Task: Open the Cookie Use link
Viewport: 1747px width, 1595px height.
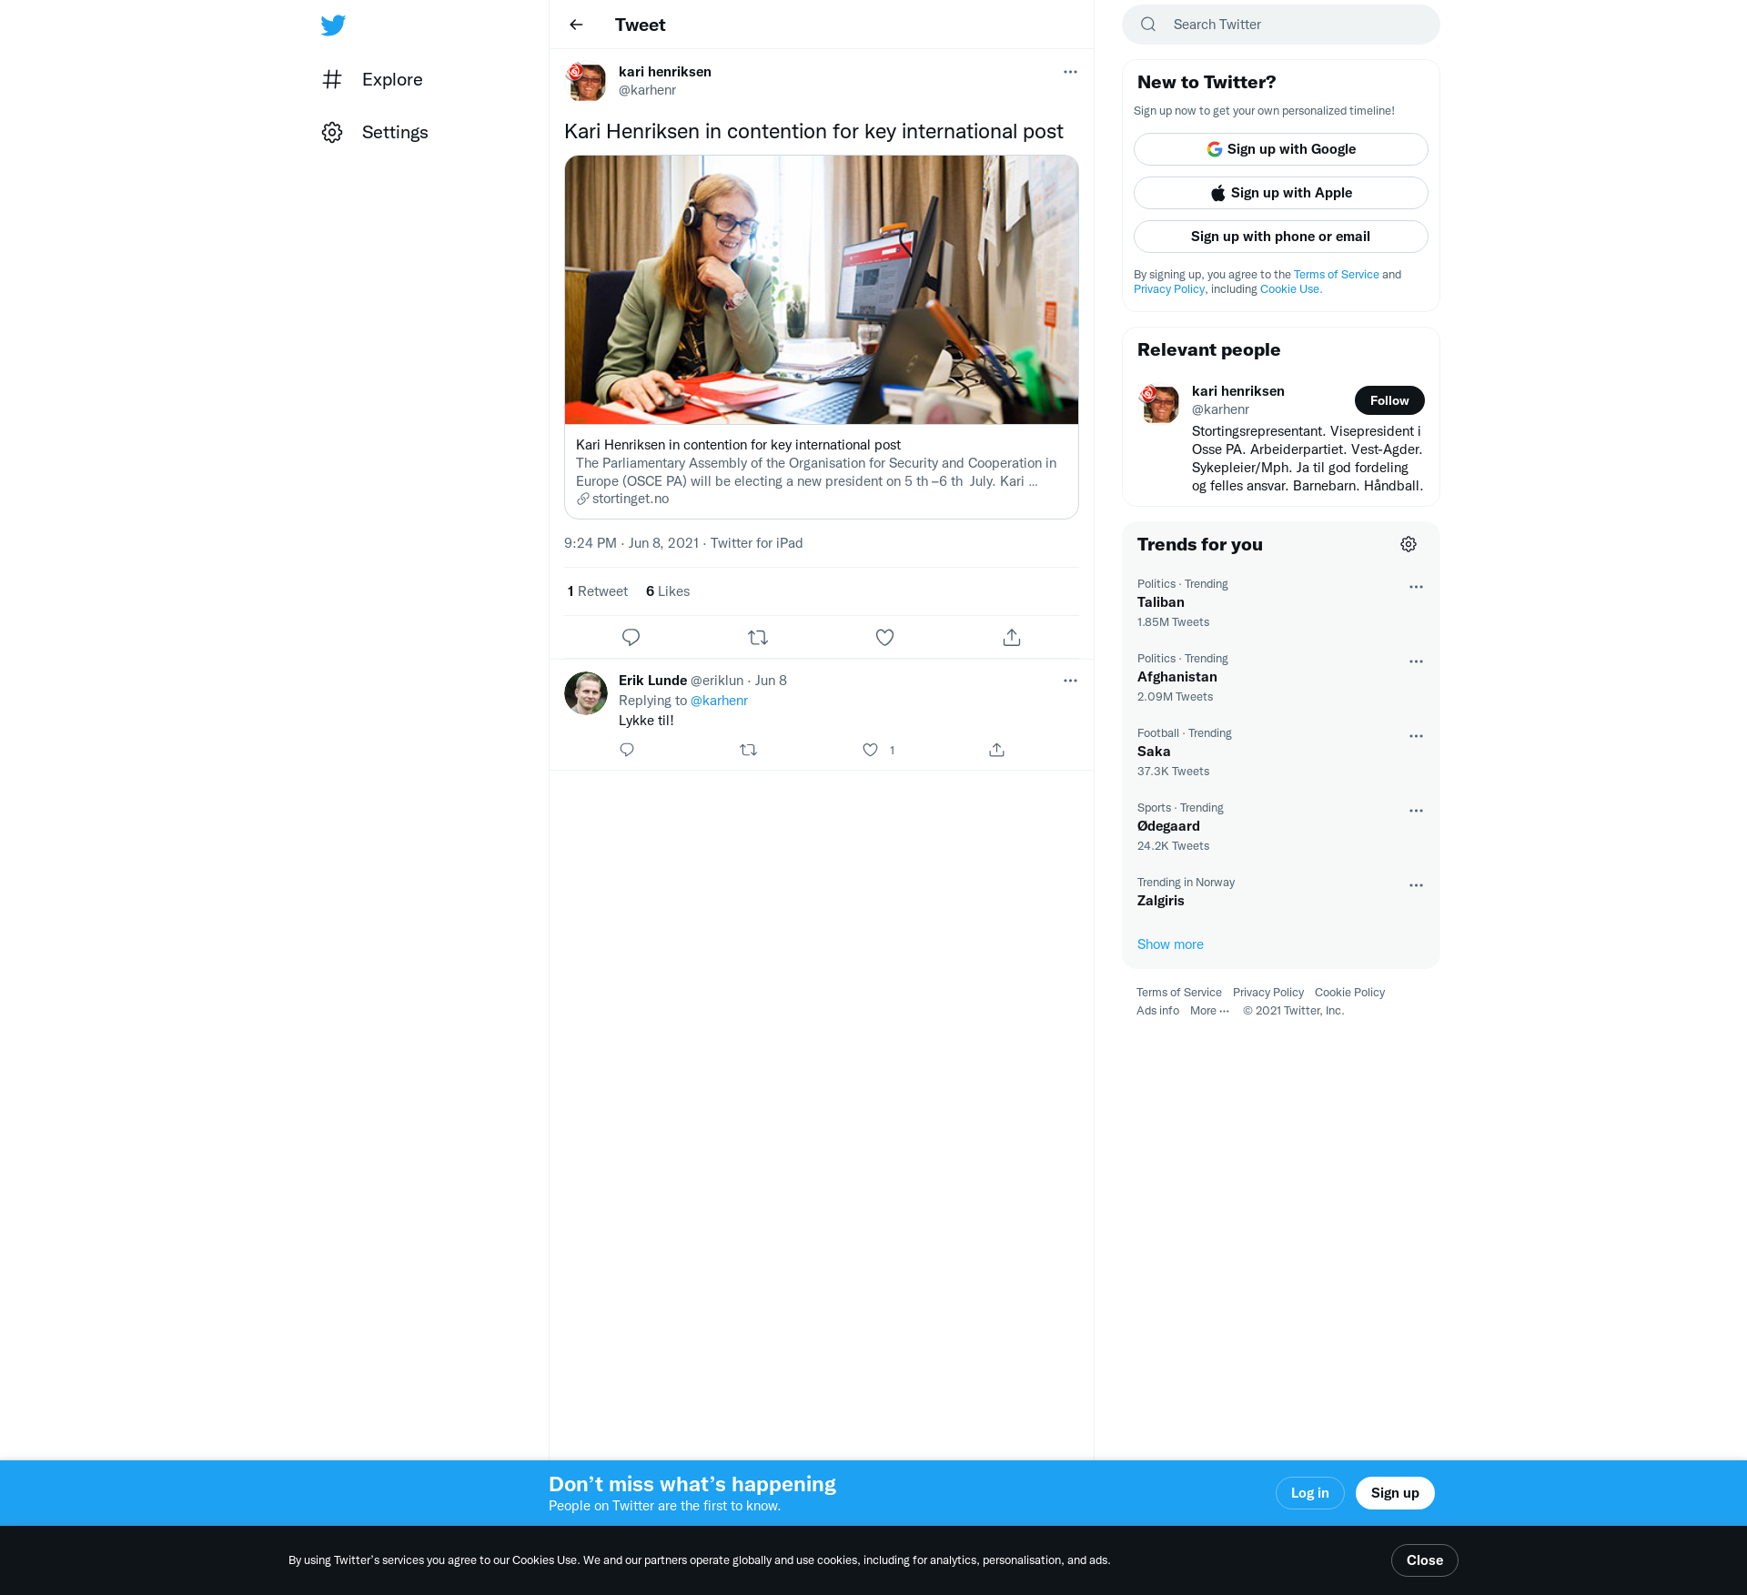Action: point(1290,289)
